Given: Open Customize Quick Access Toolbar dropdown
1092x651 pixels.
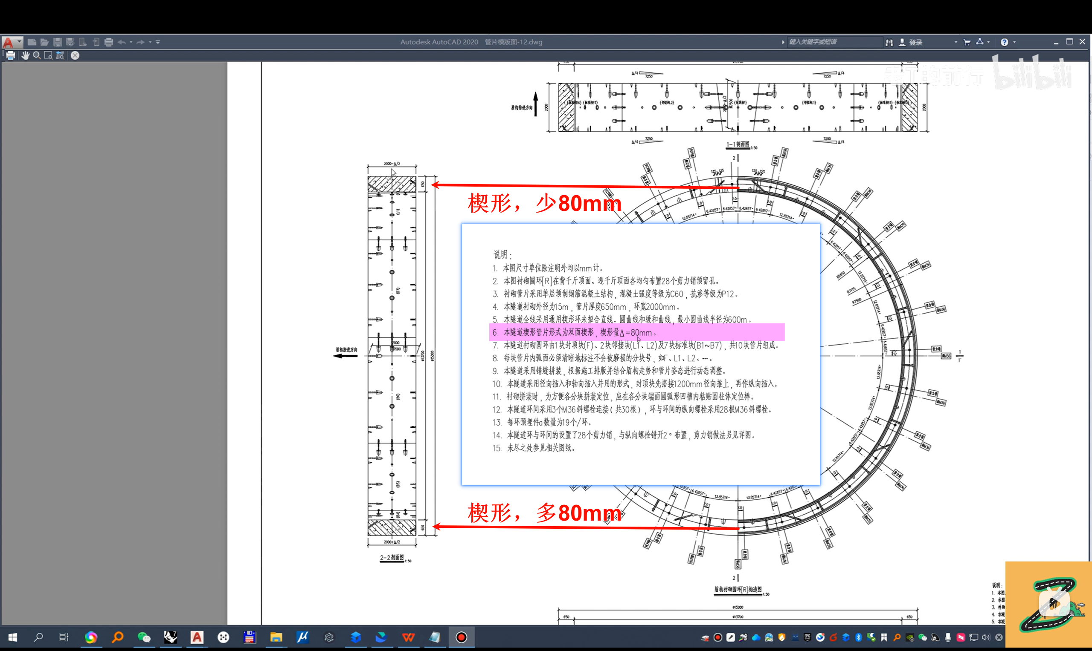Looking at the screenshot, I should pyautogui.click(x=158, y=42).
